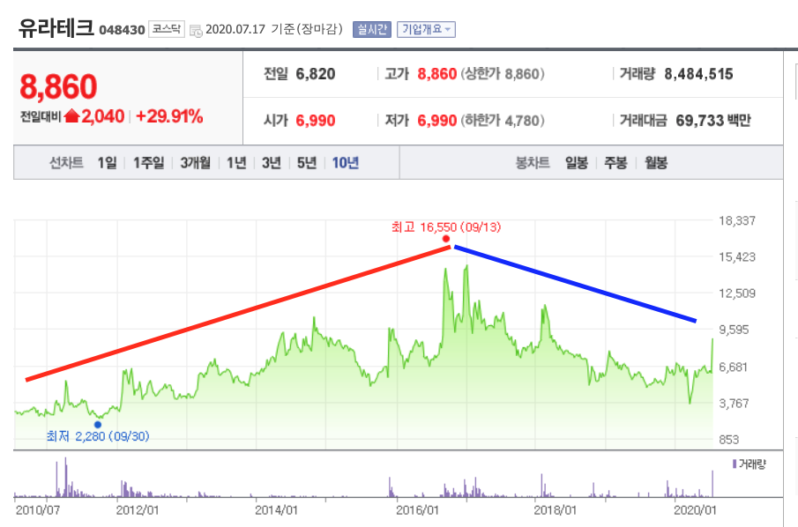Click the blue 최저 2,280 low marker dot

(98, 425)
